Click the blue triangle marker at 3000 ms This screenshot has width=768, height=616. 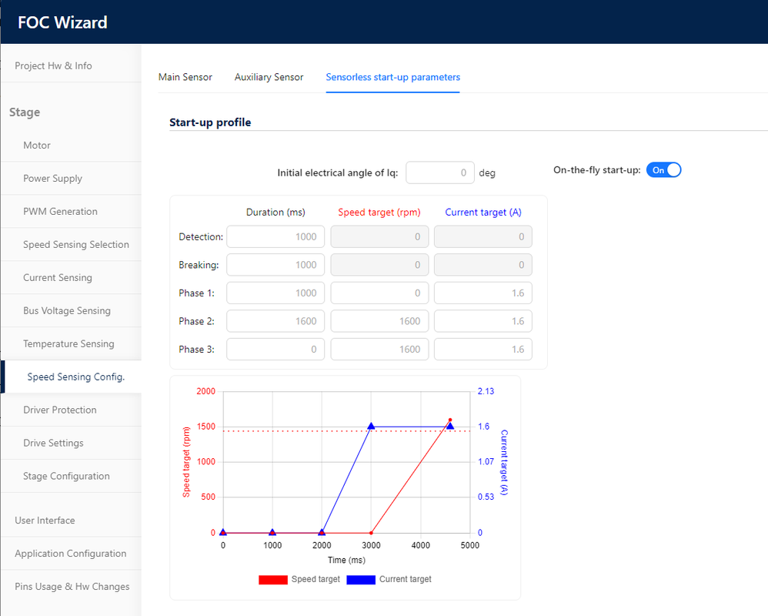[x=371, y=426]
